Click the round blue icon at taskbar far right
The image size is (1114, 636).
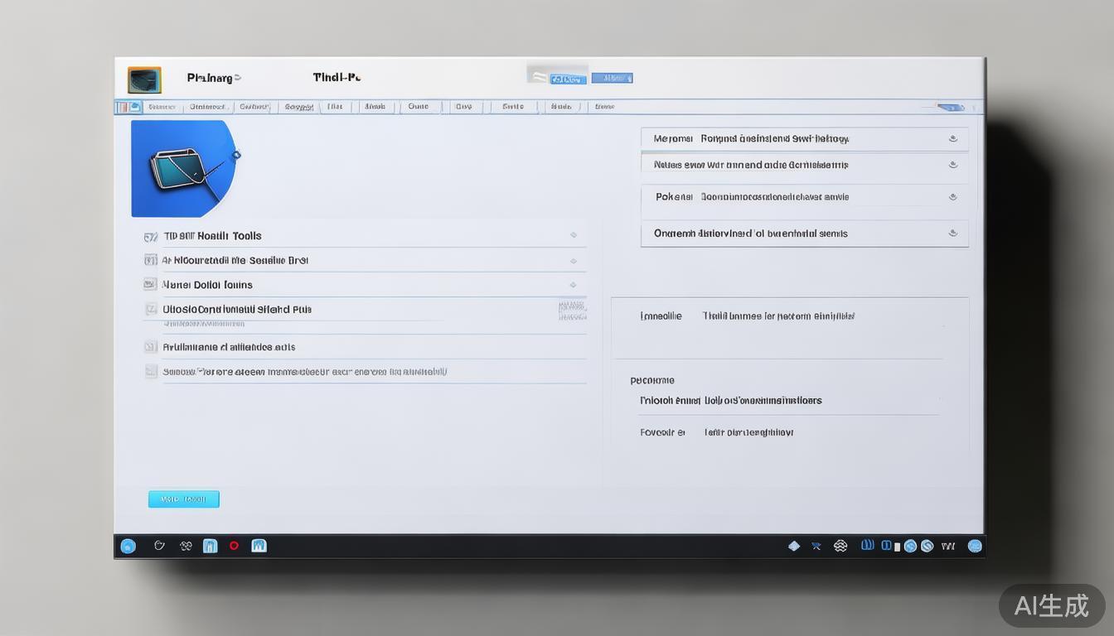coord(975,546)
